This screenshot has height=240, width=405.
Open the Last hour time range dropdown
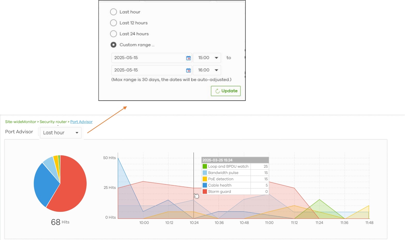[x=61, y=133]
